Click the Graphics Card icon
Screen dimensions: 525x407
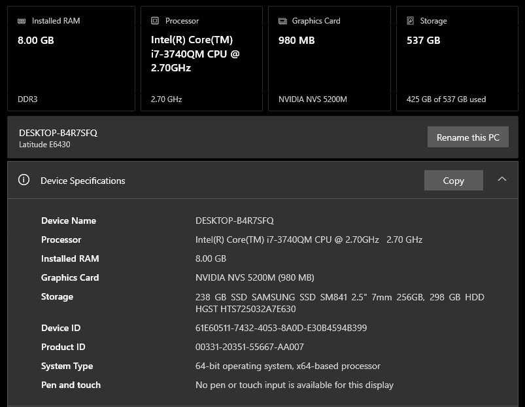(282, 21)
